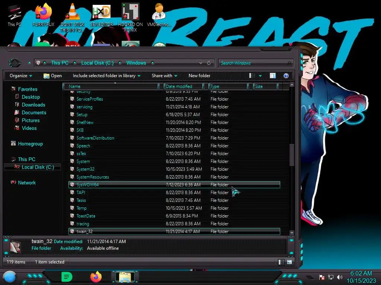Image resolution: width=381 pixels, height=285 pixels.
Task: Open the view options dropdown arrow
Action: point(260,76)
